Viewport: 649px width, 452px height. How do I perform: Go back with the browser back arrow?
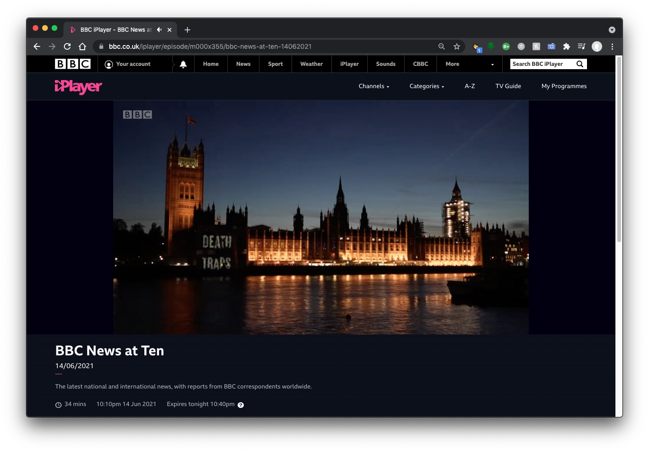tap(37, 46)
